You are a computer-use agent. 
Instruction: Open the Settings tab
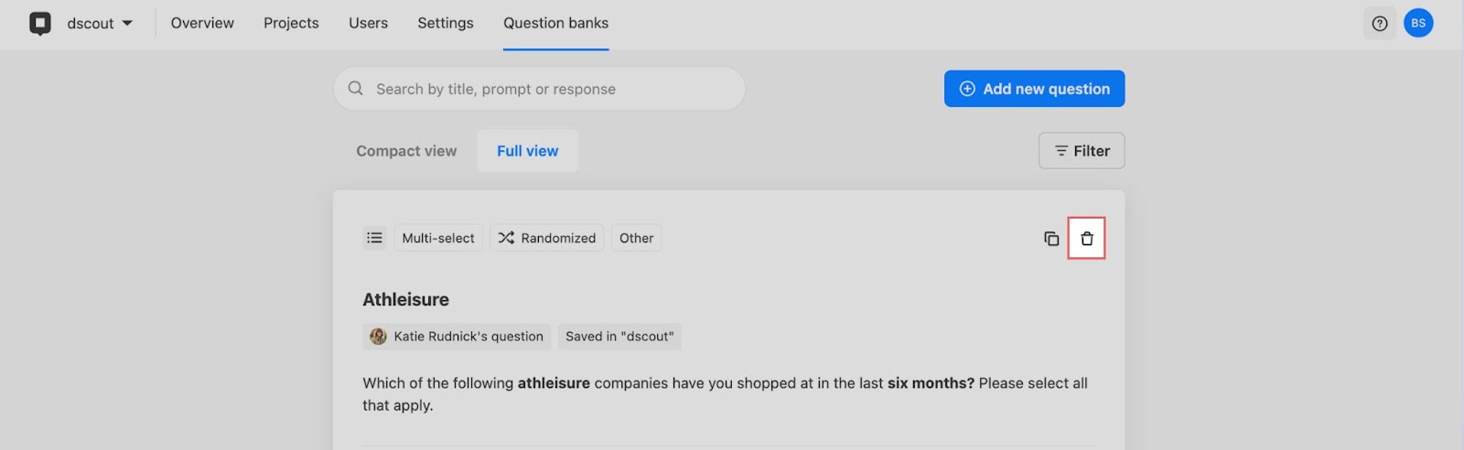click(446, 23)
